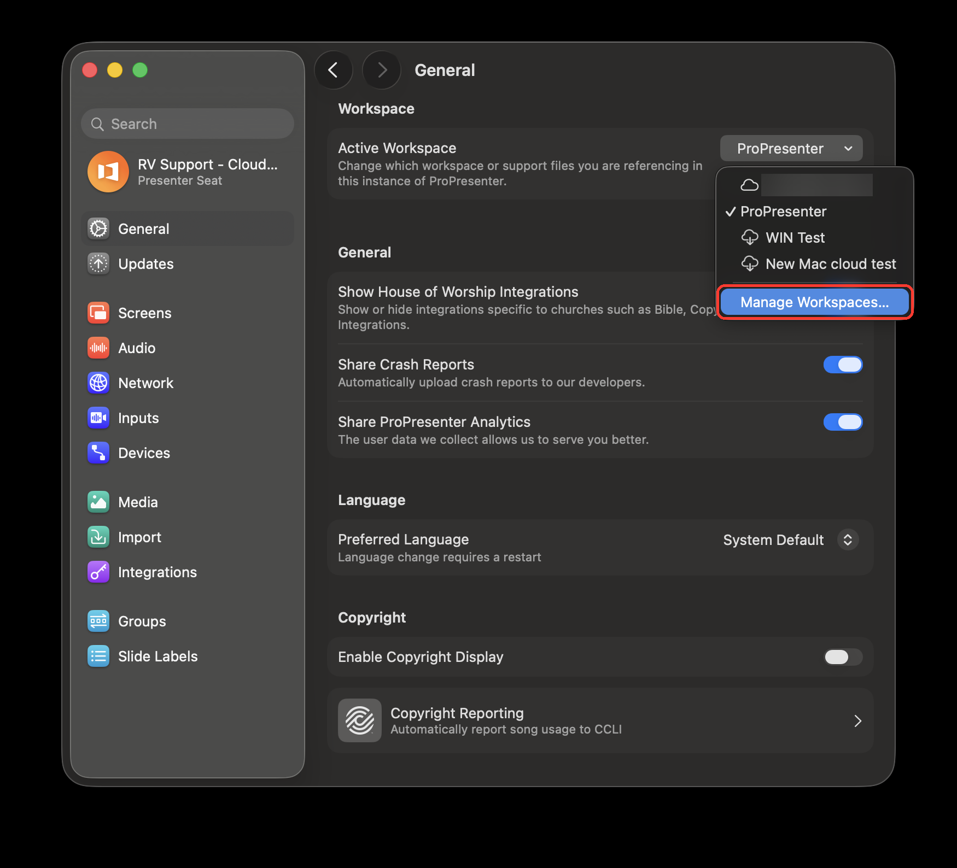
Task: Click the Inputs camera icon
Action: tap(98, 418)
